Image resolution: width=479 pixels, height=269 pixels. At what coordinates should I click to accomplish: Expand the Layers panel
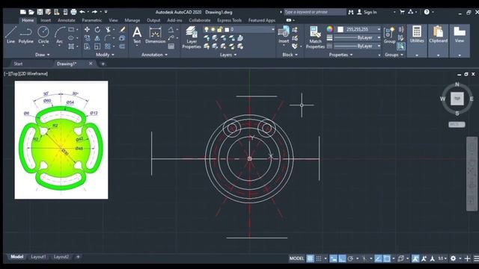228,55
